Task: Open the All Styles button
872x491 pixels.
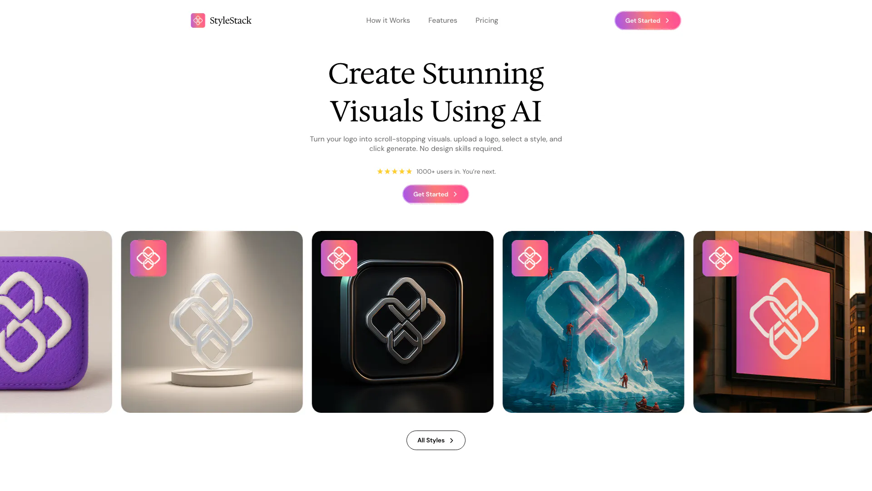Action: [x=436, y=440]
